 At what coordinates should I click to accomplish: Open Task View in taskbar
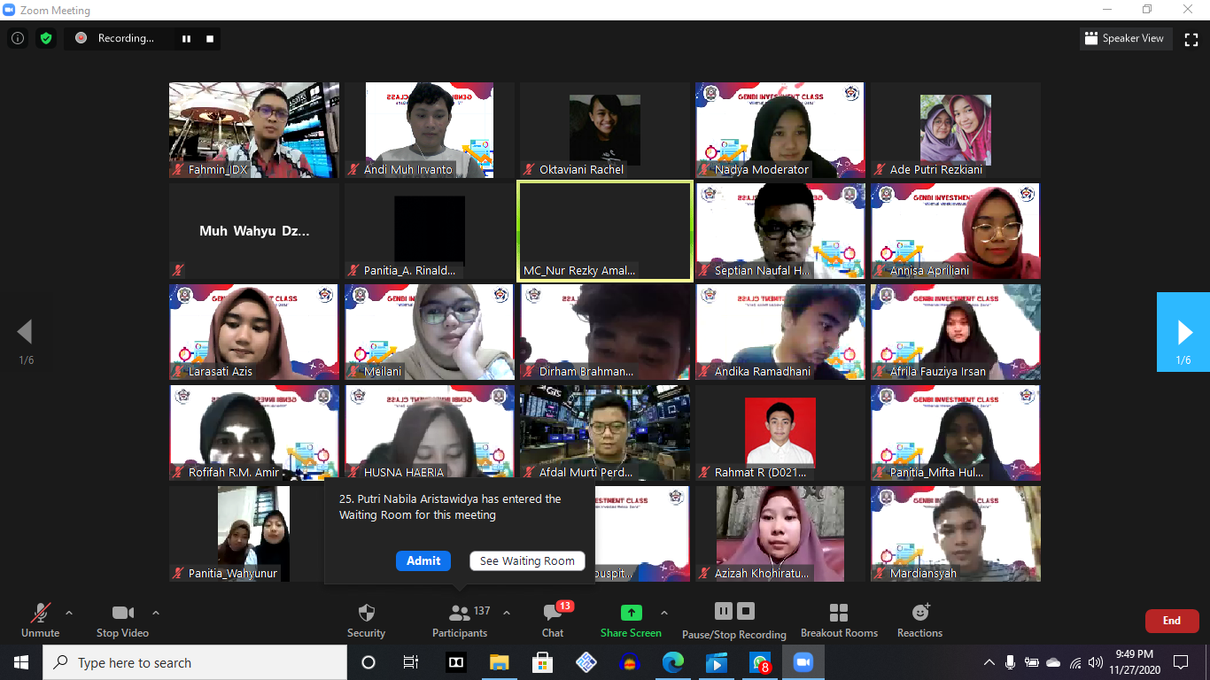411,662
